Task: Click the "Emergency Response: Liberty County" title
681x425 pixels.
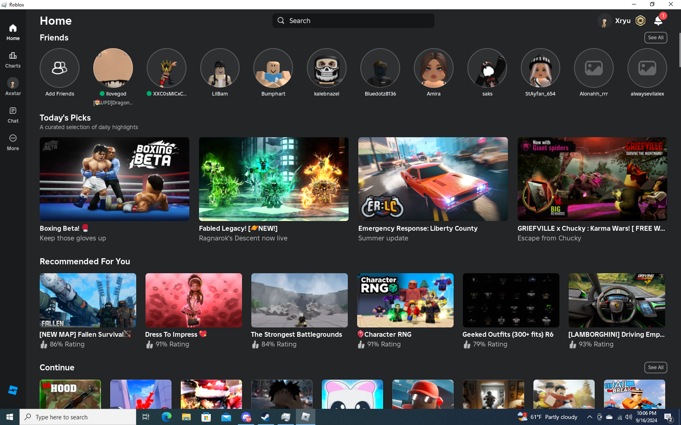Action: pyautogui.click(x=418, y=228)
